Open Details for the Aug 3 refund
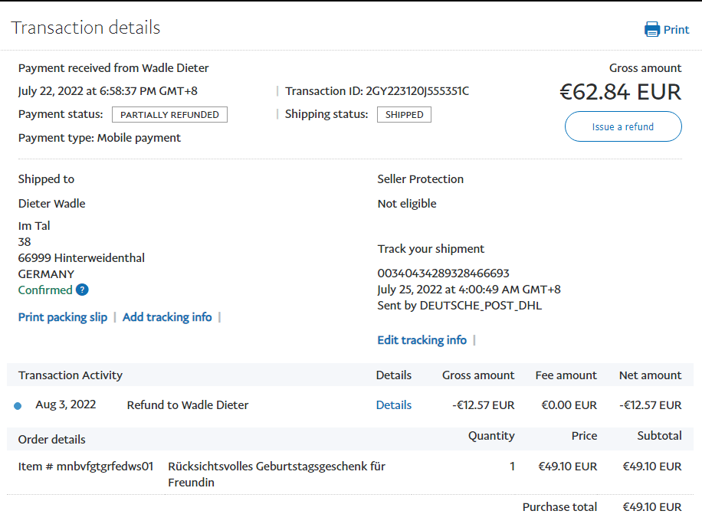The width and height of the screenshot is (702, 524). (x=393, y=405)
